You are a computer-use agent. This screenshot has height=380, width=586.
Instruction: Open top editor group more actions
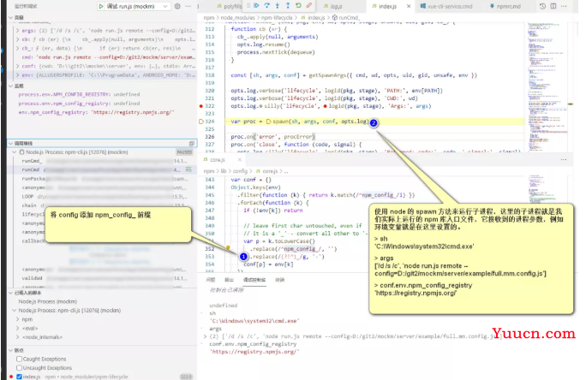point(564,6)
